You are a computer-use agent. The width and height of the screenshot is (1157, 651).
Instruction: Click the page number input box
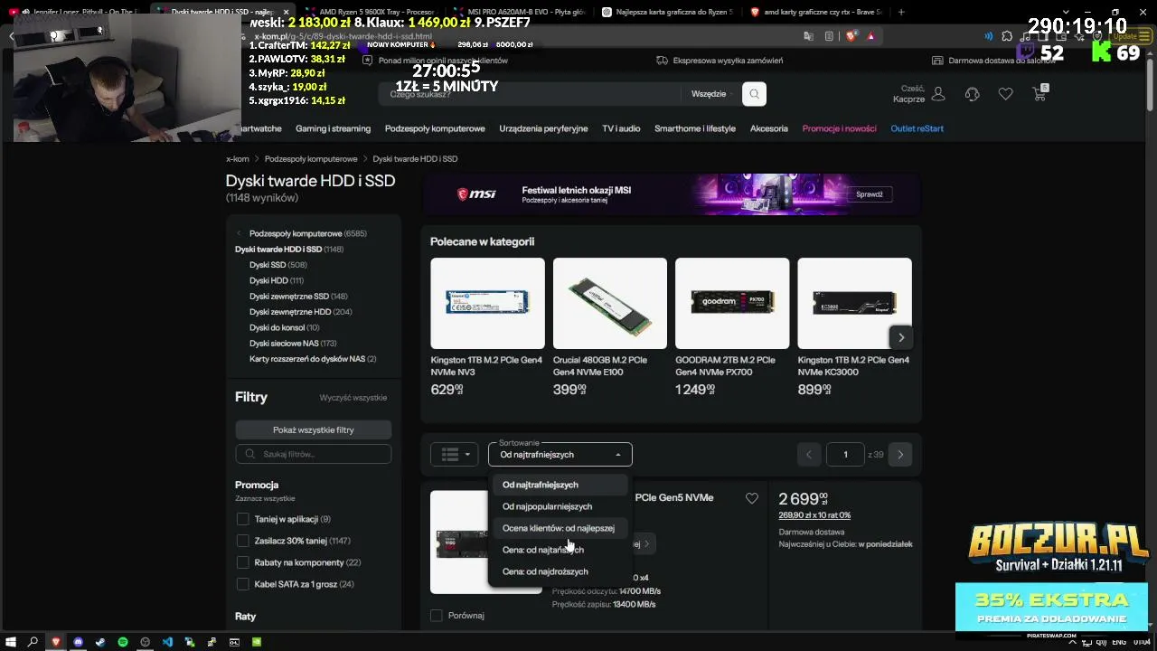(x=845, y=455)
